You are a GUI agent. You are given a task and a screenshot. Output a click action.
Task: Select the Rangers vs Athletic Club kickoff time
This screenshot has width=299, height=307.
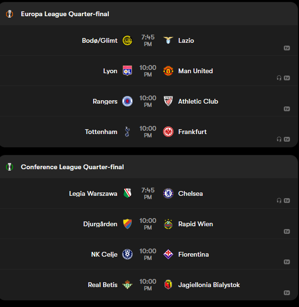click(x=148, y=101)
